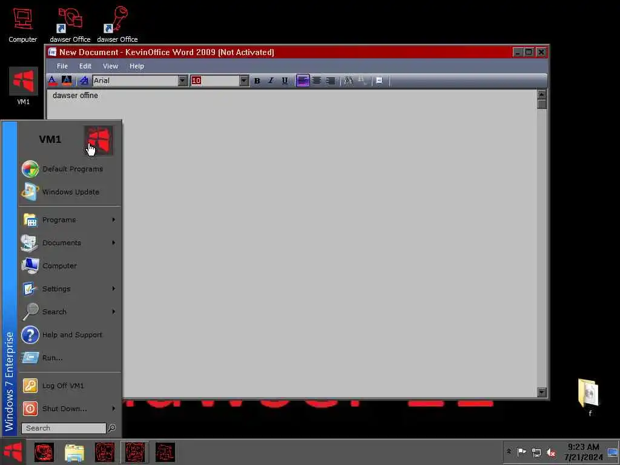Viewport: 620px width, 465px height.
Task: Open the Help menu in KevinOffice Word
Action: (136, 66)
